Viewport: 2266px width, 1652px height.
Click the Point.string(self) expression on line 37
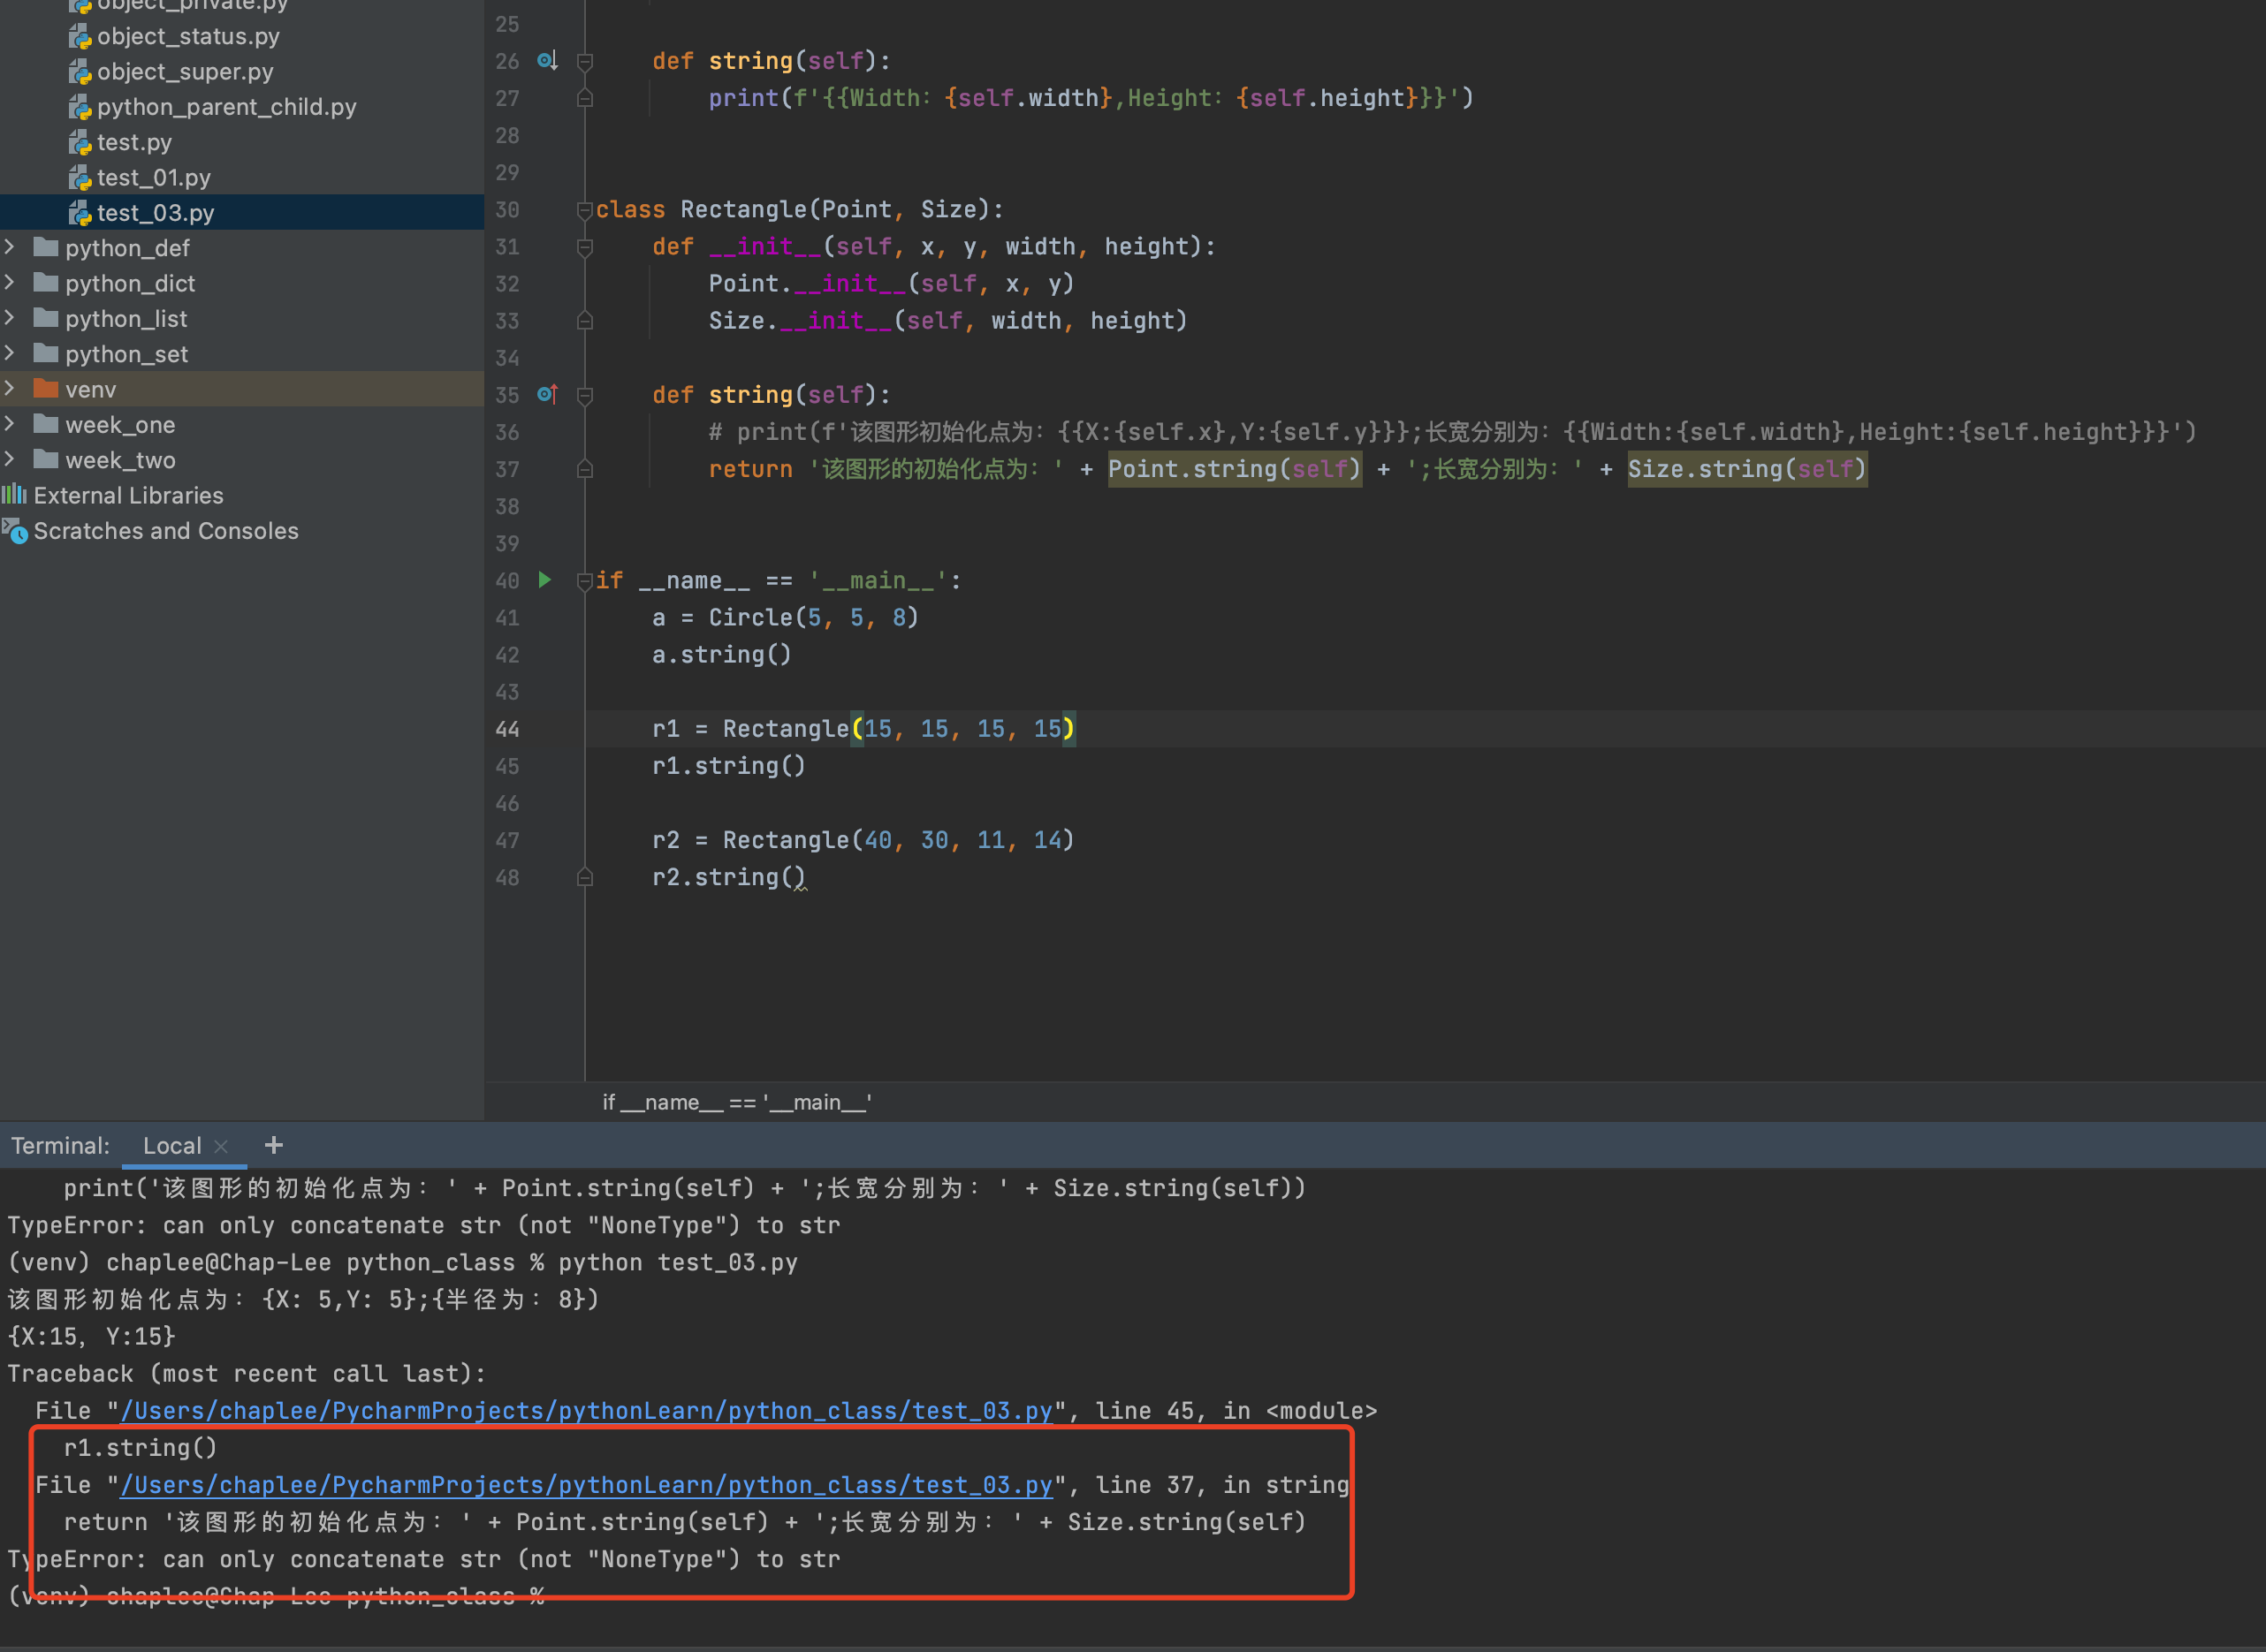pos(1235,469)
